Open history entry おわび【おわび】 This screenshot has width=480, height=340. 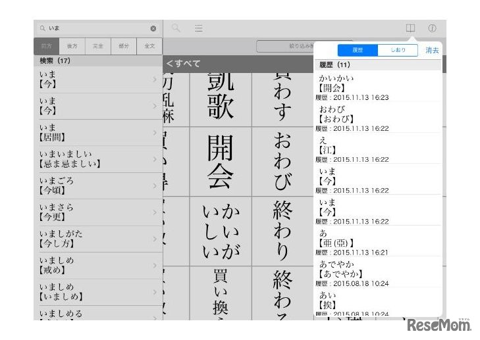coord(378,118)
